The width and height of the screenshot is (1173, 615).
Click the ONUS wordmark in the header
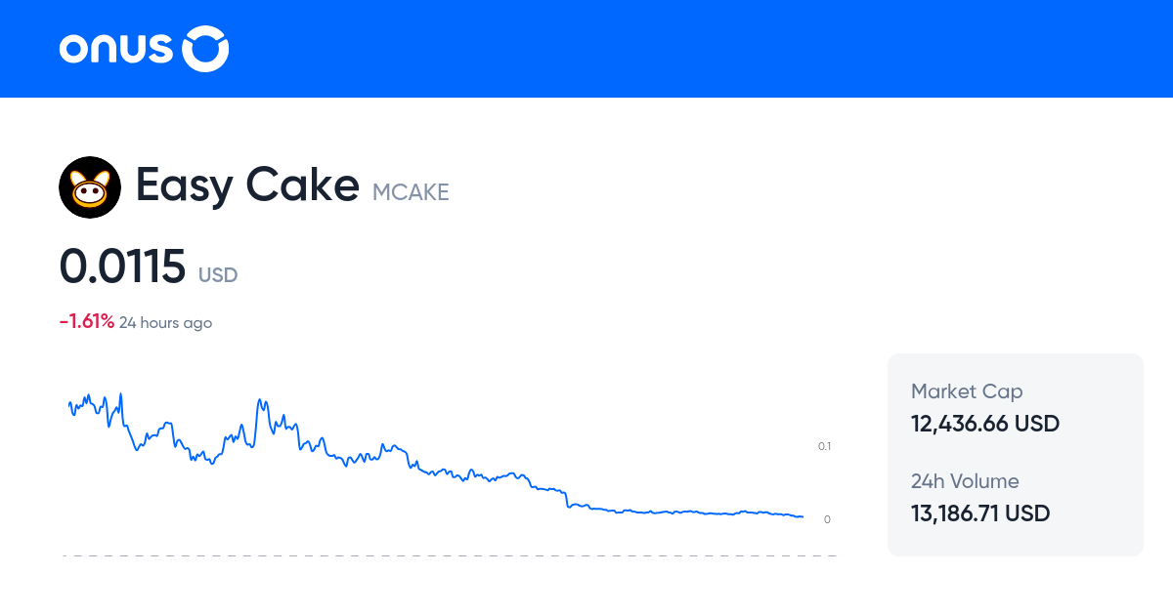coord(116,48)
